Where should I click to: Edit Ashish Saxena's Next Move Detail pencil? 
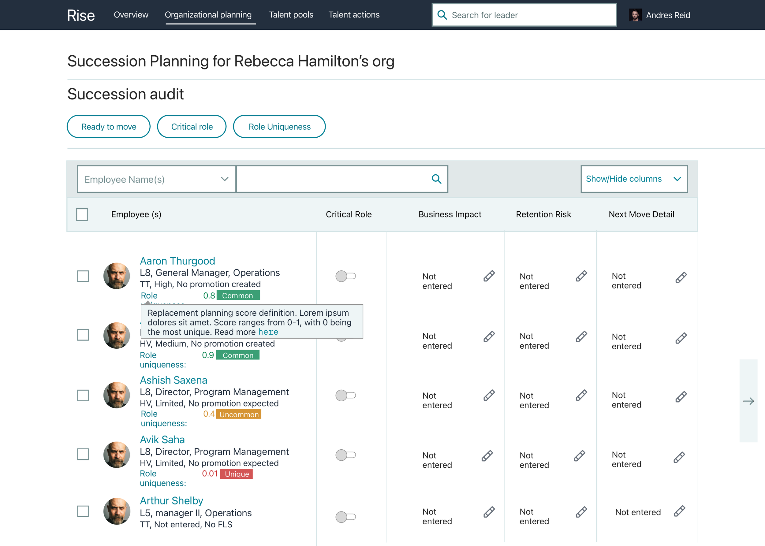click(x=681, y=397)
